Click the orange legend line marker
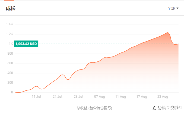This screenshot has height=116, width=184. [x=74, y=108]
